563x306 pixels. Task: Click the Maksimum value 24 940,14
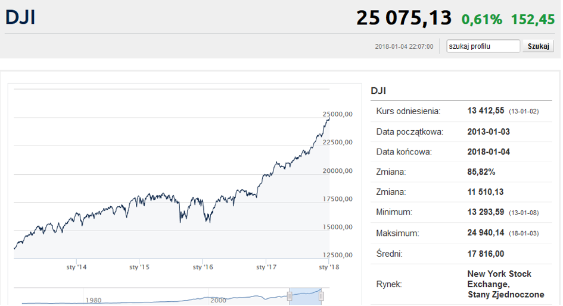tap(486, 233)
